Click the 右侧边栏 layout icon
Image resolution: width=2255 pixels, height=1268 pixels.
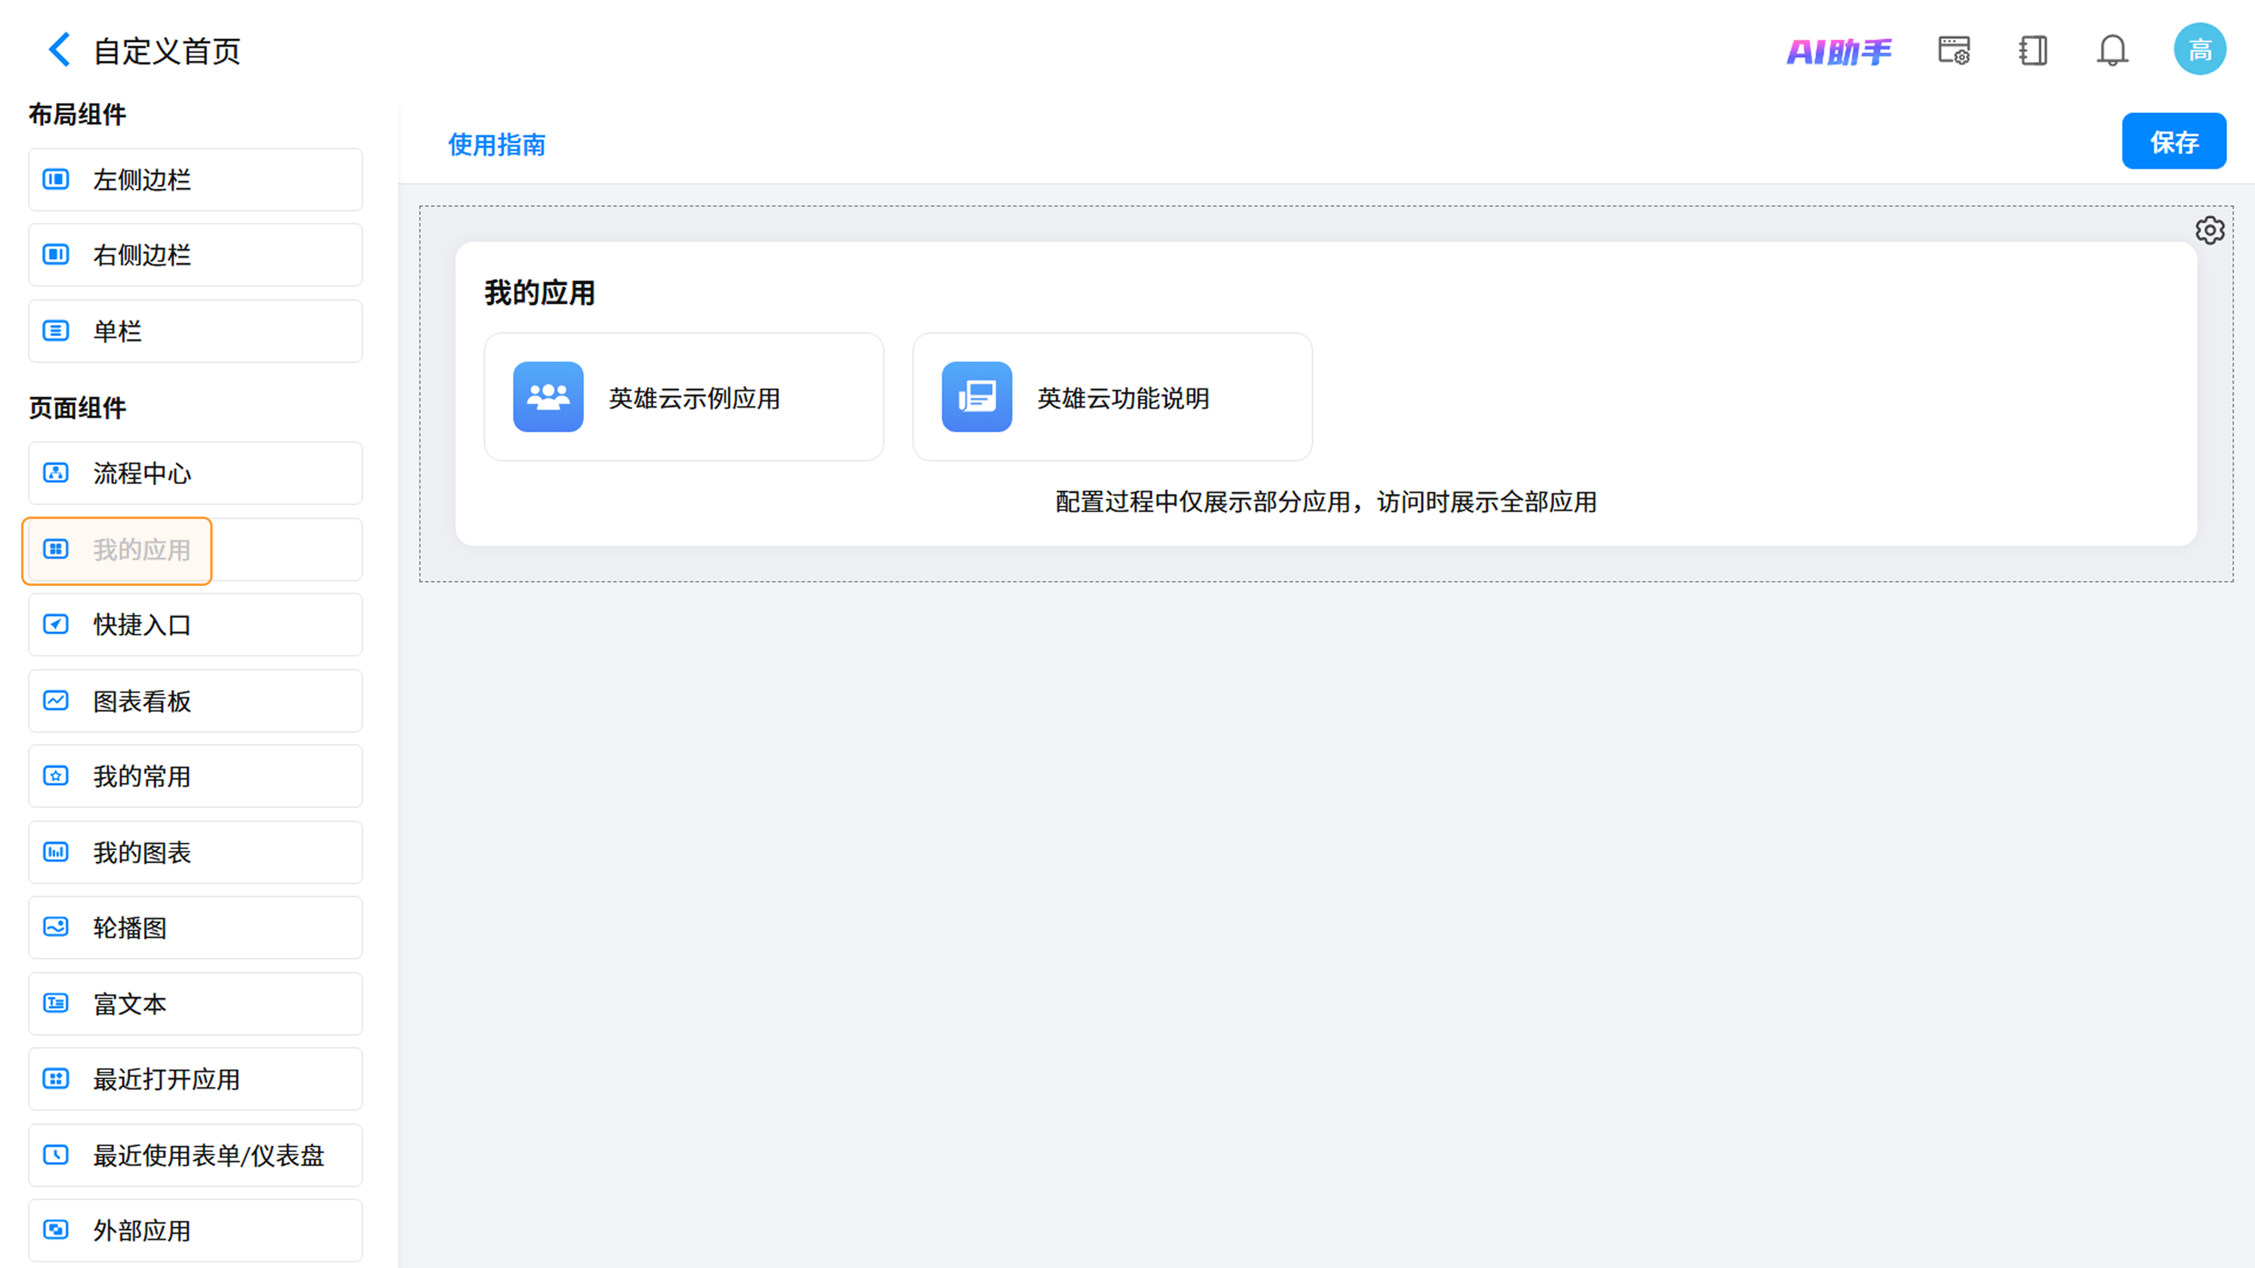click(x=56, y=255)
